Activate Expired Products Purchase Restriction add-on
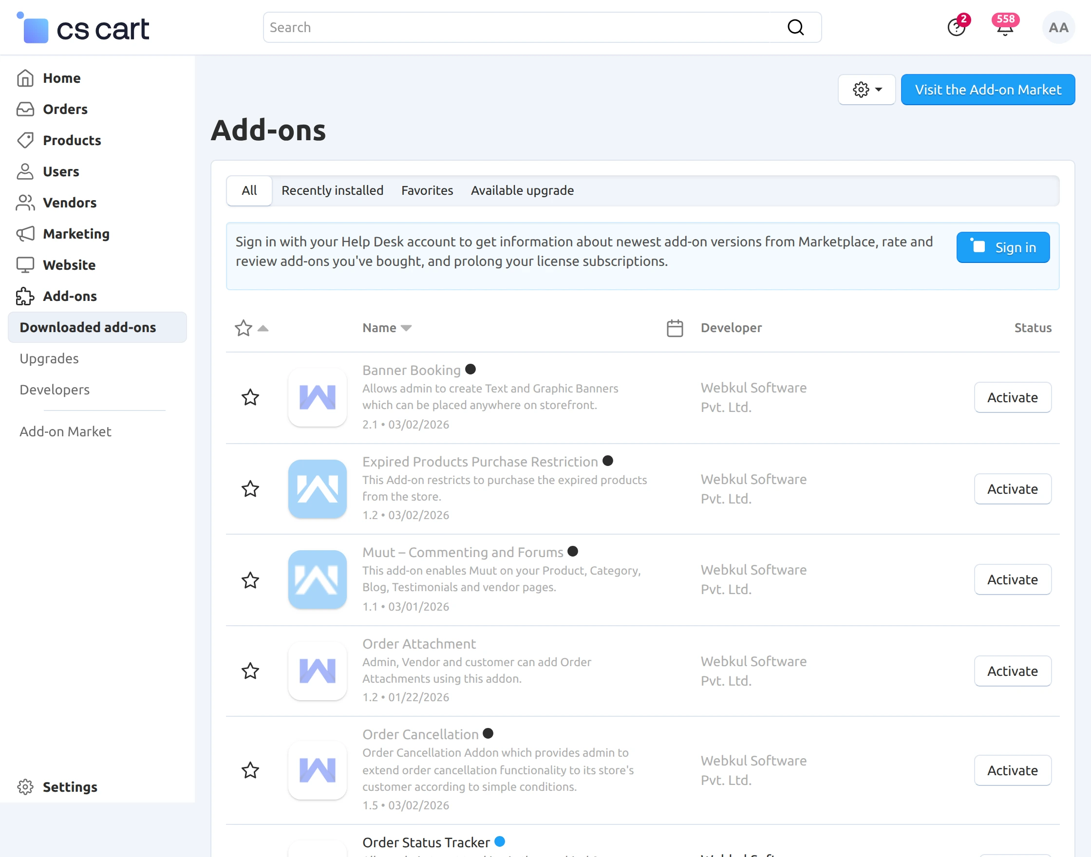The height and width of the screenshot is (857, 1091). [1013, 489]
